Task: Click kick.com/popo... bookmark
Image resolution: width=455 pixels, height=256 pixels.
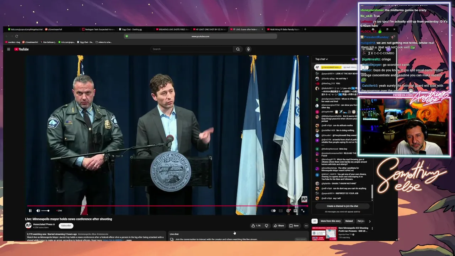Action: pyautogui.click(x=66, y=42)
